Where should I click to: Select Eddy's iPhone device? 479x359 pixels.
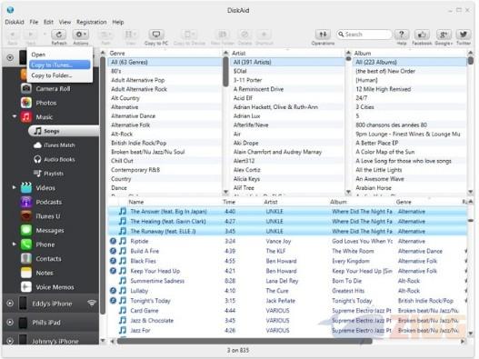click(52, 304)
